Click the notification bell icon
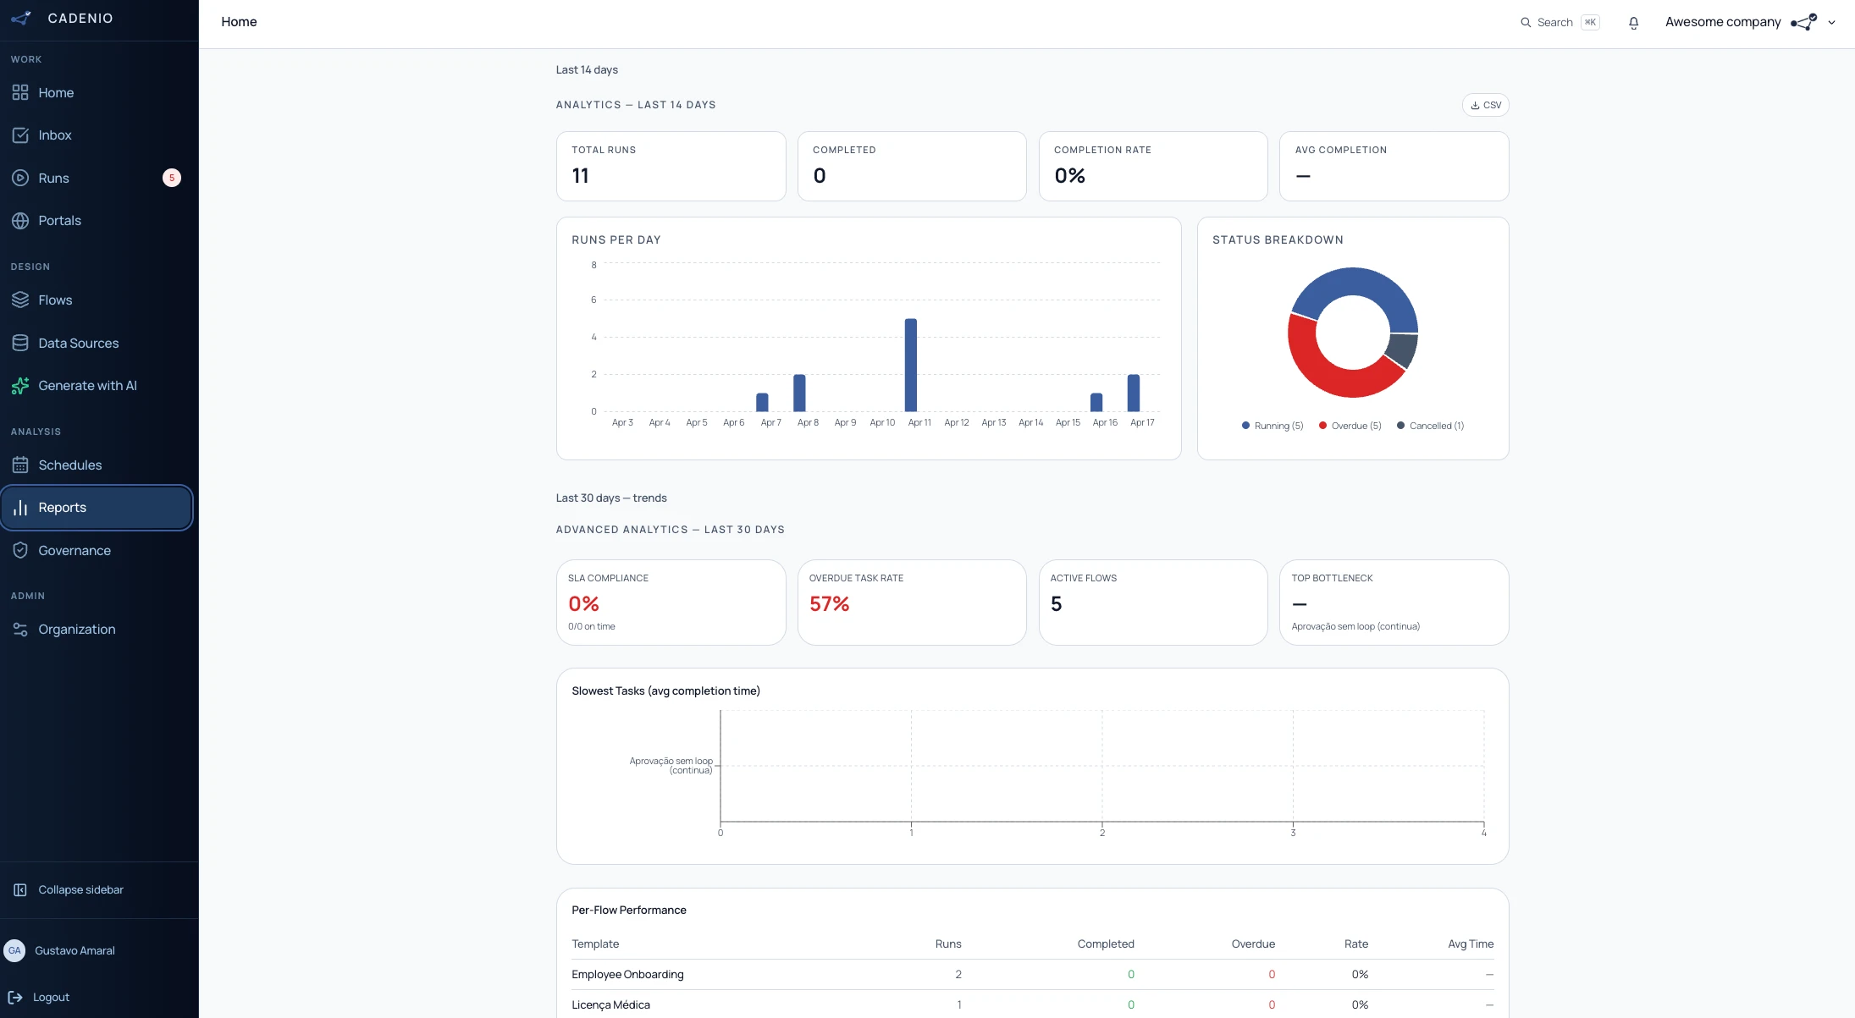Viewport: 1855px width, 1018px height. coord(1633,23)
